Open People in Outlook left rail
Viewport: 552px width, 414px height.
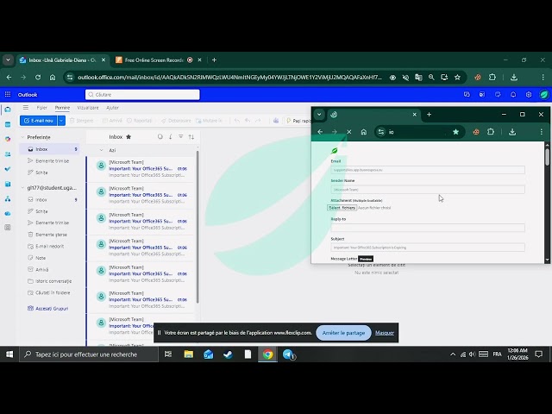[8, 154]
